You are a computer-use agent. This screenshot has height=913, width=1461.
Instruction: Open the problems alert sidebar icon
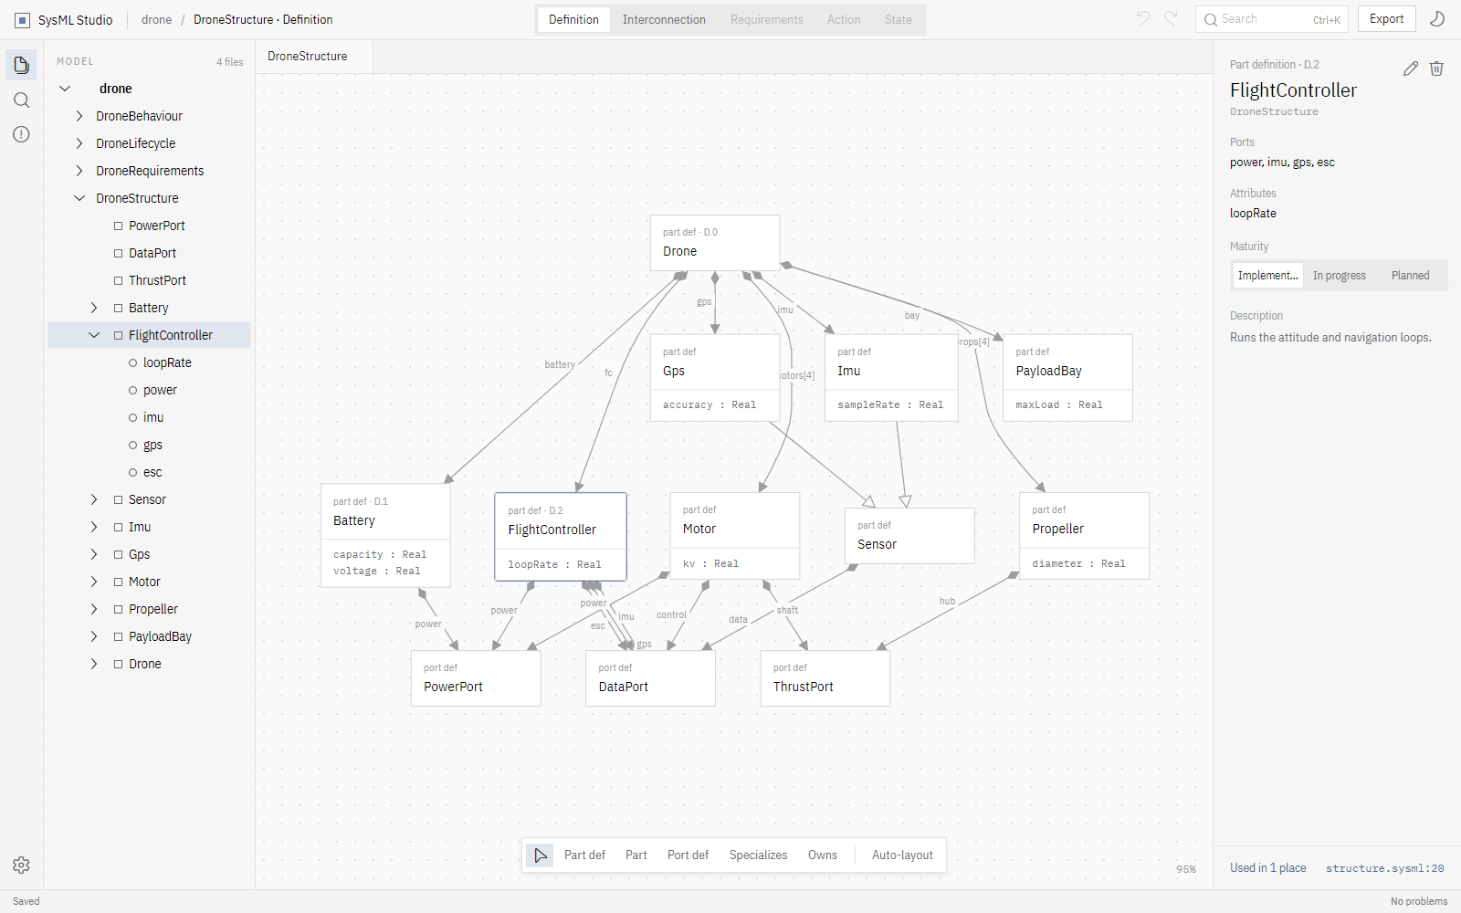[x=21, y=134]
